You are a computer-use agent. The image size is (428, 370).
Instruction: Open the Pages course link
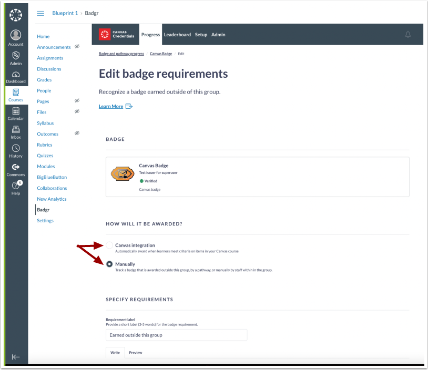coord(43,101)
